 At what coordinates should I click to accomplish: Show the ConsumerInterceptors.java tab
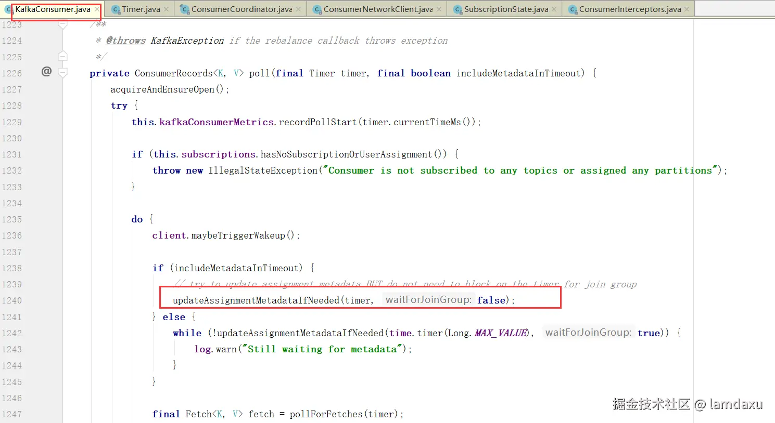(630, 9)
